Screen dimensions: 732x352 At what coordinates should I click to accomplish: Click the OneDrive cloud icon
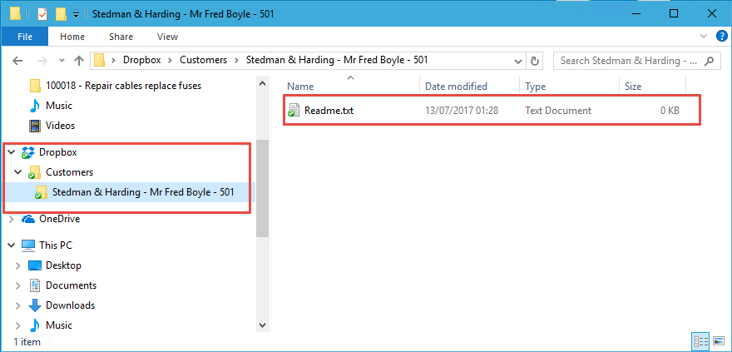point(28,219)
